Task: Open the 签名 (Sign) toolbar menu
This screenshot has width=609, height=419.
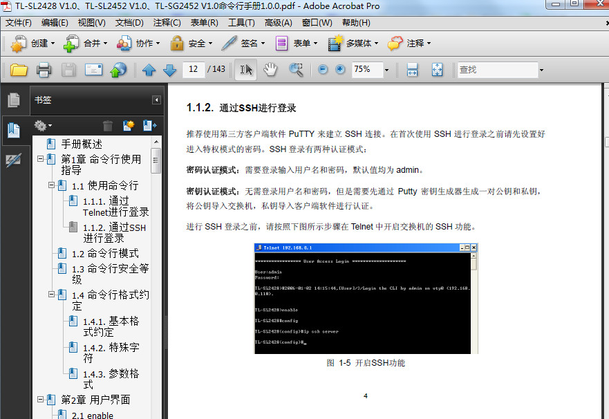Action: coord(243,43)
